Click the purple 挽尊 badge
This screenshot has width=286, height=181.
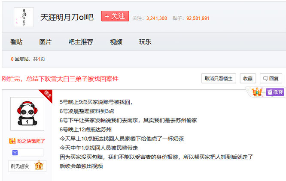click(275, 92)
